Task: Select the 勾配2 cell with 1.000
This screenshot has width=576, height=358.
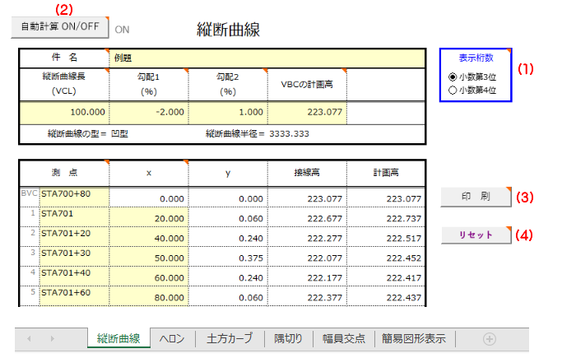Action: (228, 112)
